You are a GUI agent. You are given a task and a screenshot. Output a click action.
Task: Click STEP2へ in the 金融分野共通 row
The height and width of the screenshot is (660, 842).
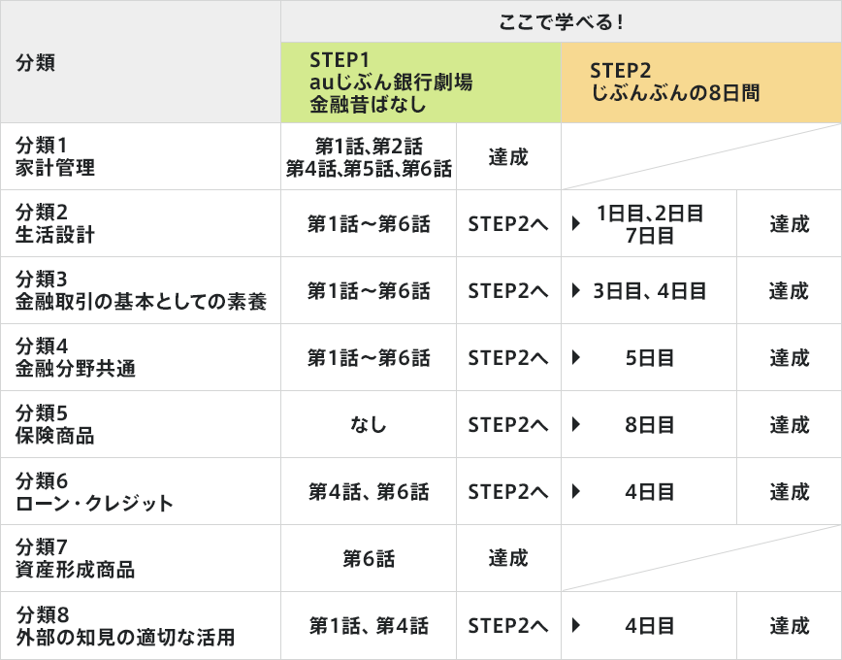(508, 357)
